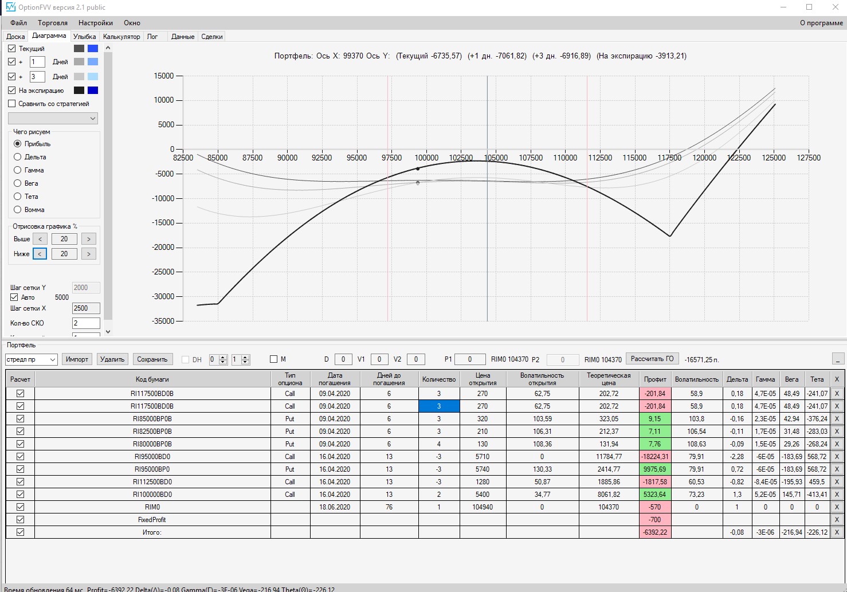The height and width of the screenshot is (592, 847).
Task: Click the OptionFVV app icon in the title bar
Action: [10, 7]
